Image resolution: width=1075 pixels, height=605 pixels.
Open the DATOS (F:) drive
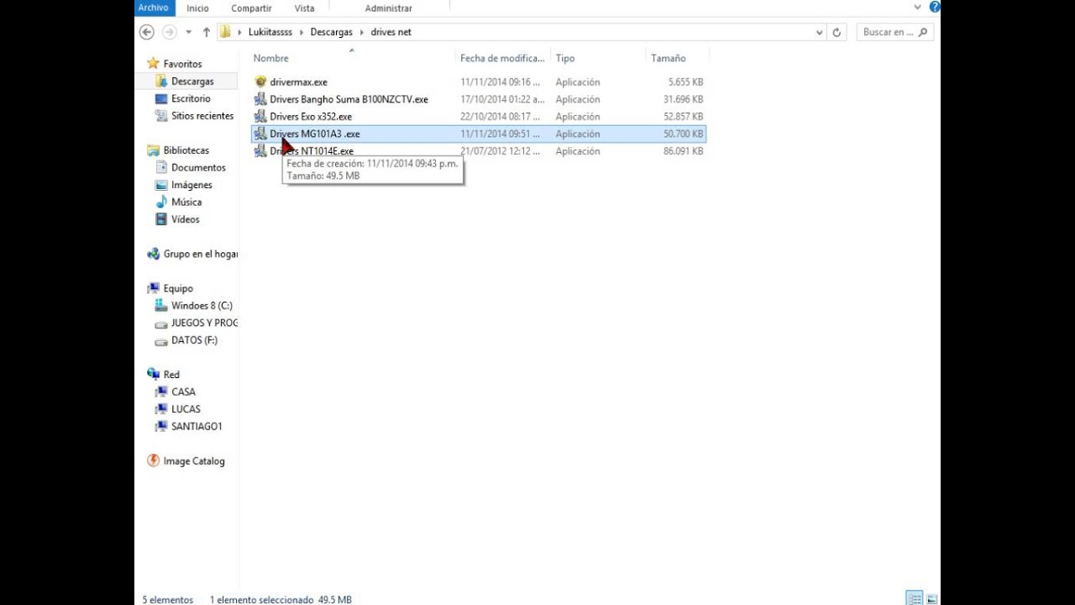click(x=194, y=340)
